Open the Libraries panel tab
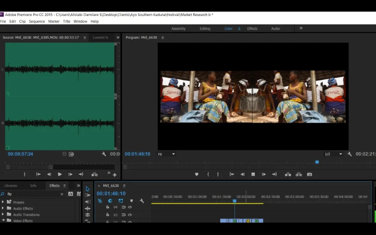376x235 pixels. pyautogui.click(x=11, y=185)
